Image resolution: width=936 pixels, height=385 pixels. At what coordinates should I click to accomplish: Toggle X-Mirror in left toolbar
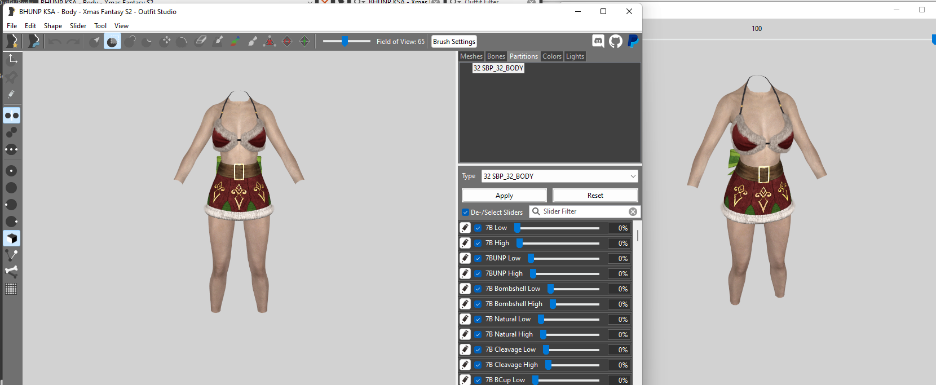coord(12,116)
